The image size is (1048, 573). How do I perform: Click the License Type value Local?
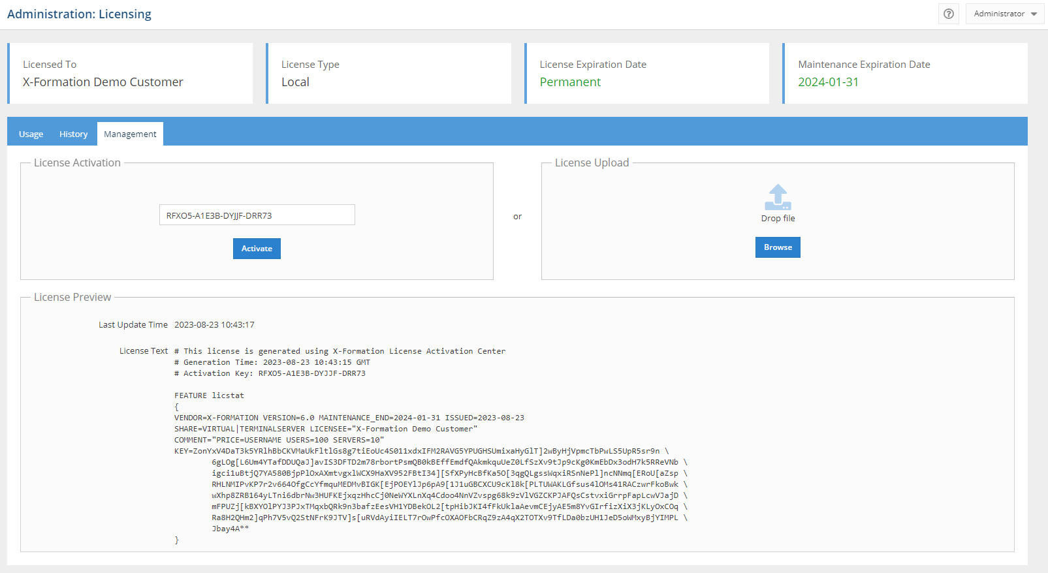coord(295,82)
